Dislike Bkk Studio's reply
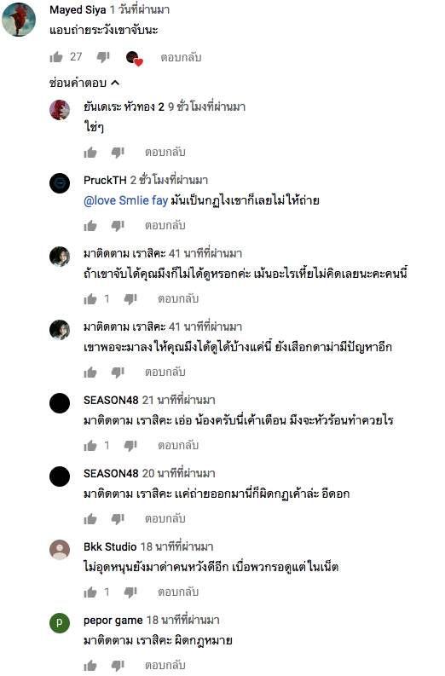Image resolution: width=445 pixels, height=676 pixels. pos(130,592)
